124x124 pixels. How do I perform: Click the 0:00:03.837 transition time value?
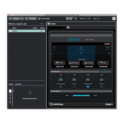tap(74, 67)
